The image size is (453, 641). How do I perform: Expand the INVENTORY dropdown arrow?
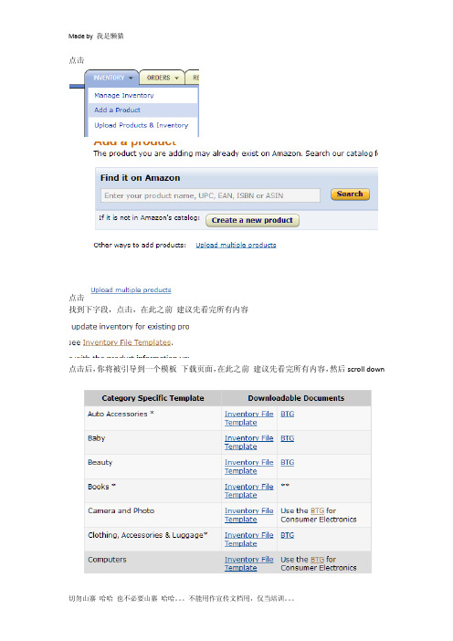(x=131, y=78)
